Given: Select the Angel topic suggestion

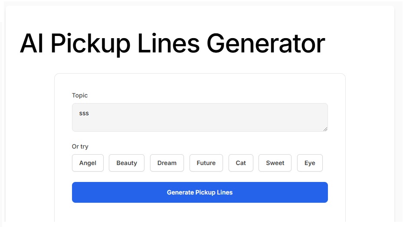Looking at the screenshot, I should point(88,163).
